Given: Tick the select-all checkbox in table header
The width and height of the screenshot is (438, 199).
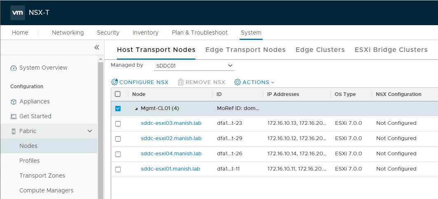Looking at the screenshot, I should click(118, 94).
